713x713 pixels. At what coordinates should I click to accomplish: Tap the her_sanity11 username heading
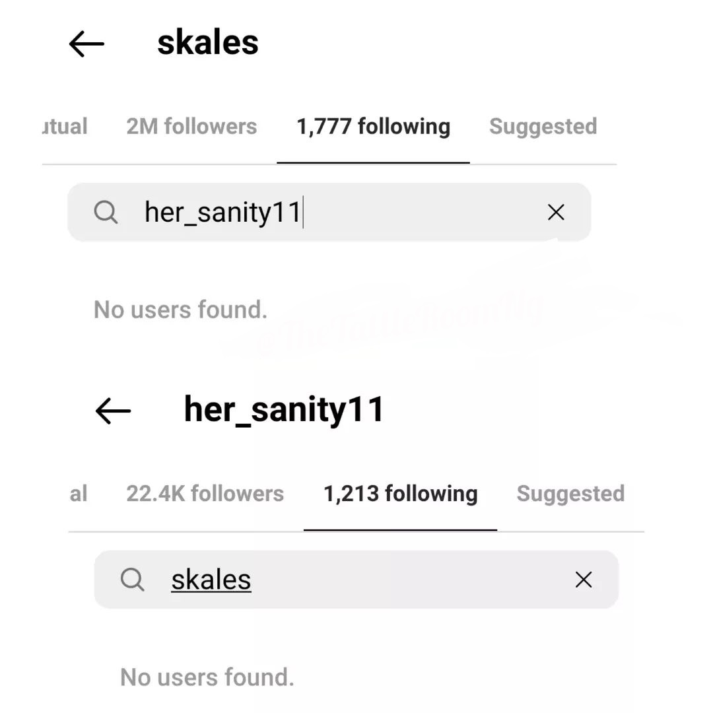point(284,410)
